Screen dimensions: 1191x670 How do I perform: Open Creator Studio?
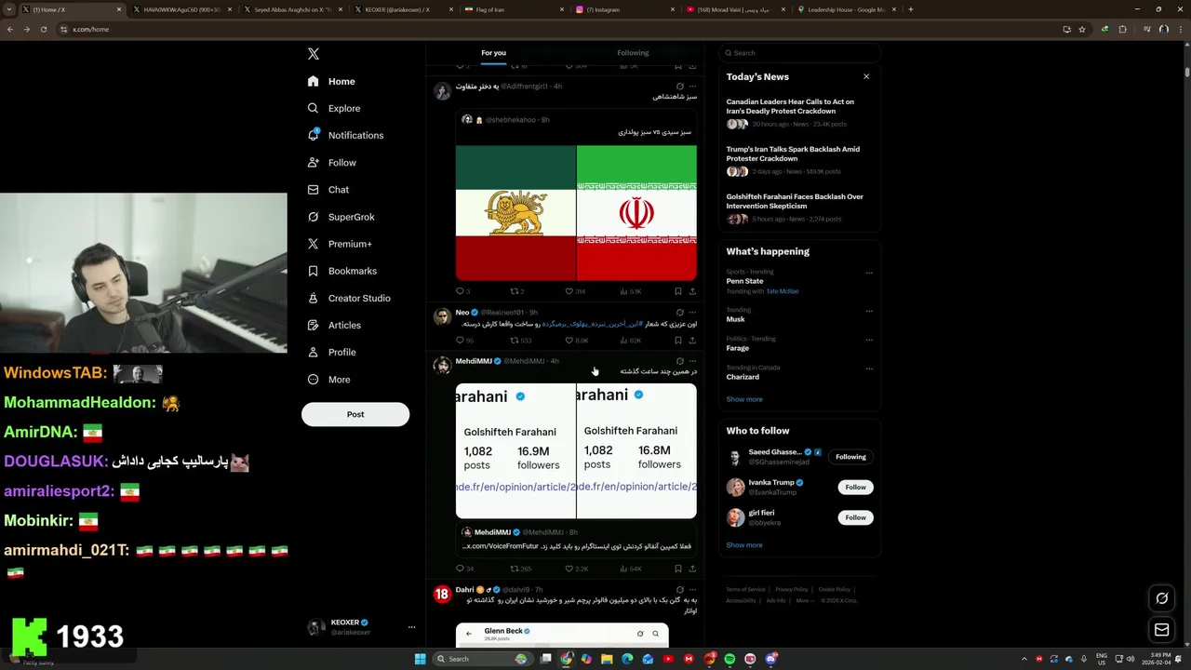coord(349,298)
